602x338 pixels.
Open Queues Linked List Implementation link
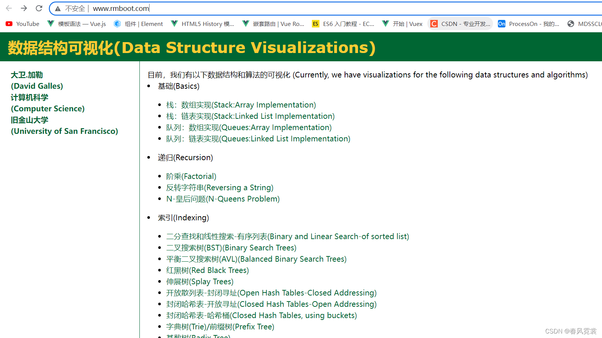pos(259,139)
